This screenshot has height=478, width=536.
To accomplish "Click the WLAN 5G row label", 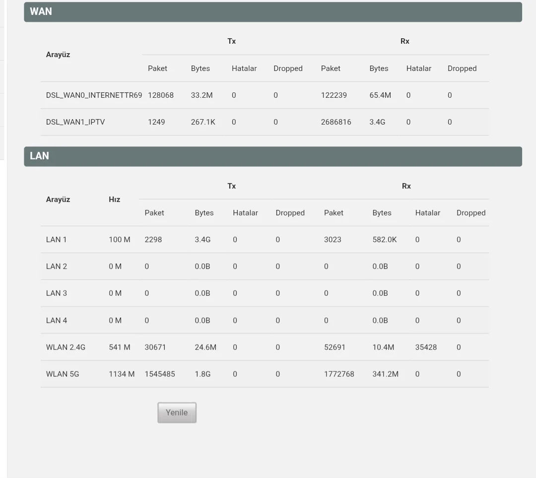I will point(63,374).
